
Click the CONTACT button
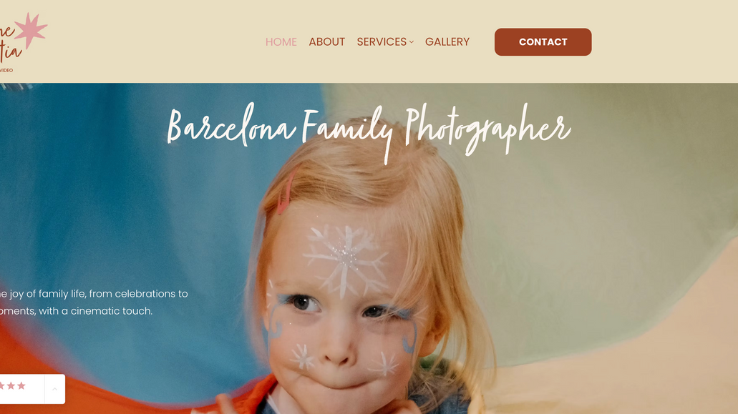pos(543,41)
